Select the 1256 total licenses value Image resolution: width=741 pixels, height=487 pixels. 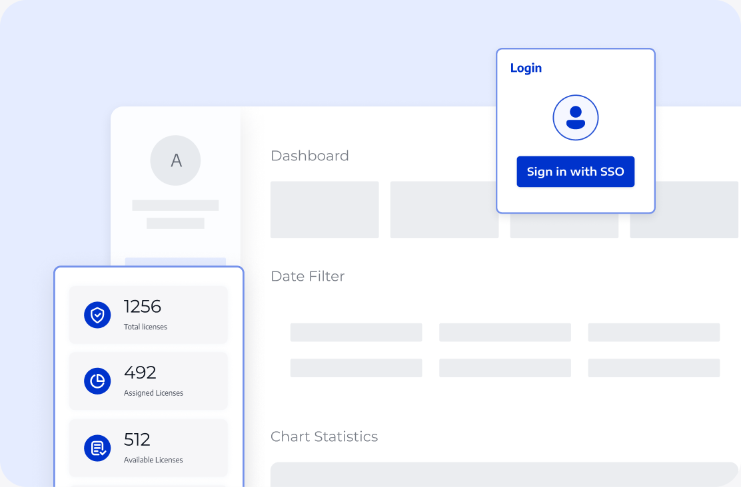142,307
